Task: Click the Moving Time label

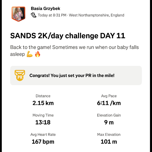Action: [x=43, y=115]
